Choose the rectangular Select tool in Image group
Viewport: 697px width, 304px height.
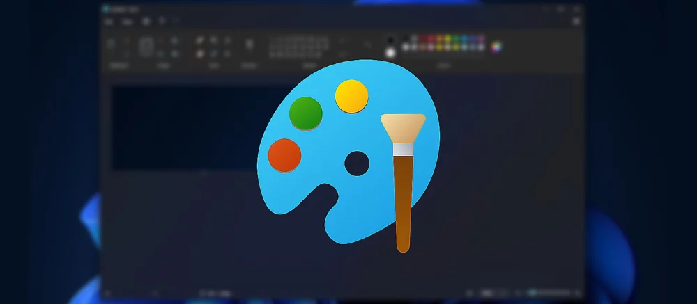click(146, 47)
